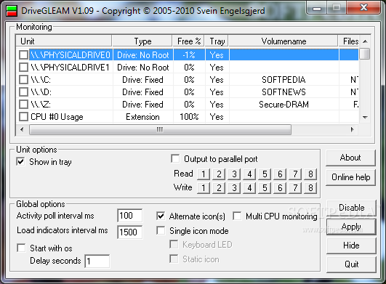Enable Start with os
This screenshot has width=386, height=284.
pos(21,248)
